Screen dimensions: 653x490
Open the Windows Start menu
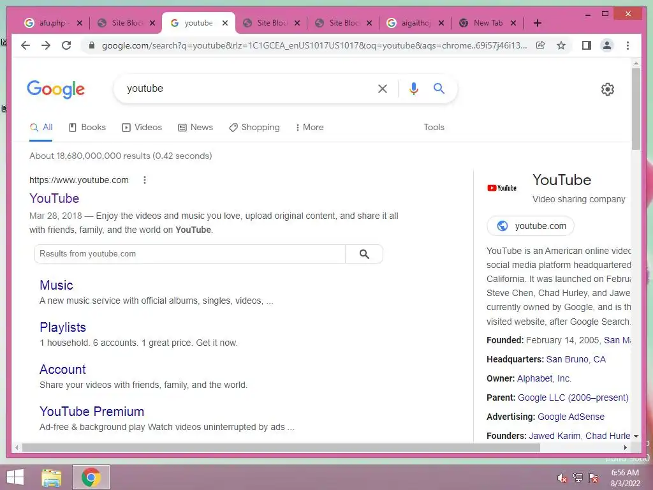(15, 477)
